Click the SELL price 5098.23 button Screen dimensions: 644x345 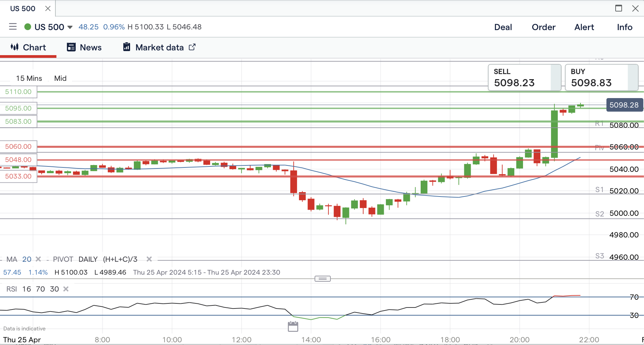coord(524,77)
